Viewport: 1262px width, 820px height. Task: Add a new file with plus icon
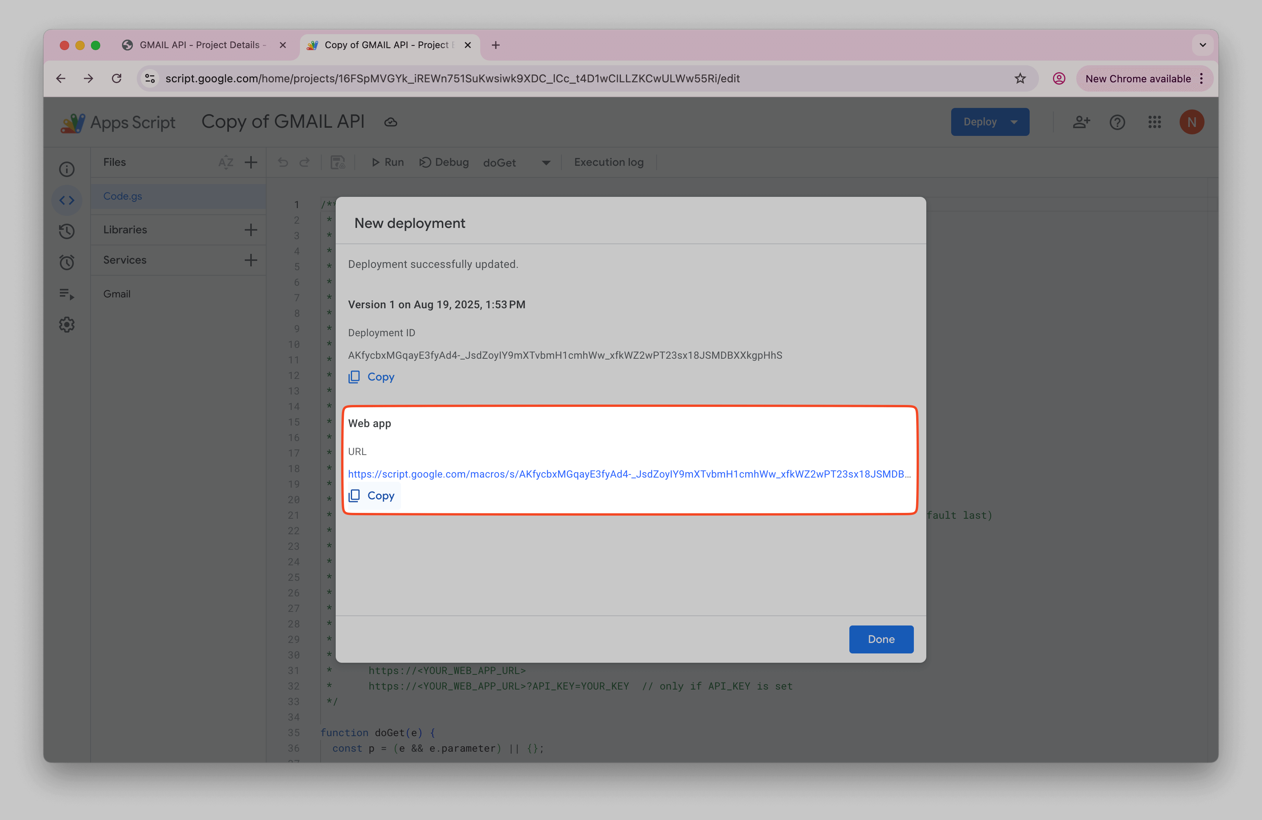click(251, 162)
